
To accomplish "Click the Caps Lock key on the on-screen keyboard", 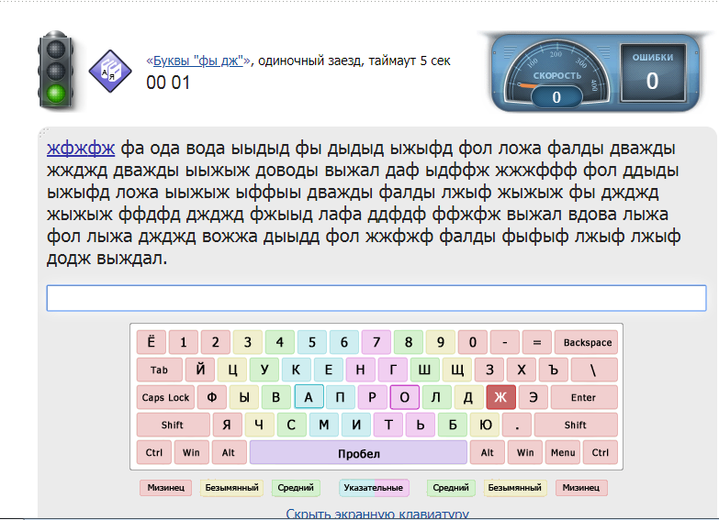I will pyautogui.click(x=165, y=397).
